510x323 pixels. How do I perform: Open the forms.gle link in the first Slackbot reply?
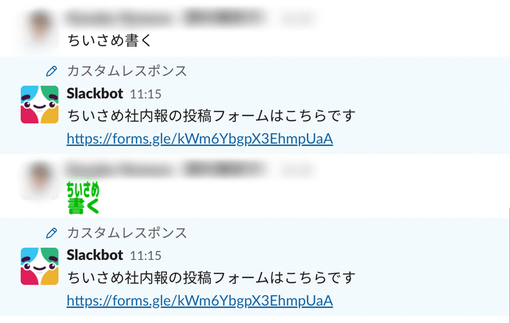pos(200,138)
